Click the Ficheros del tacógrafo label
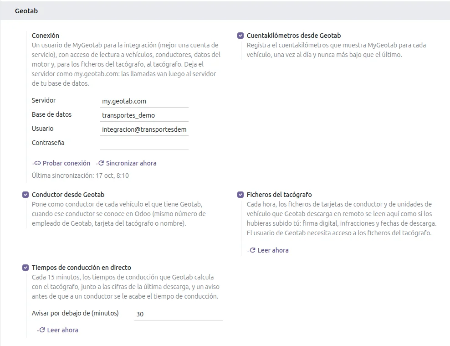The height and width of the screenshot is (346, 450). tap(279, 195)
